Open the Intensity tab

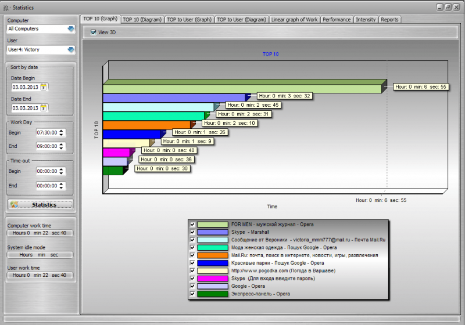[x=366, y=20]
